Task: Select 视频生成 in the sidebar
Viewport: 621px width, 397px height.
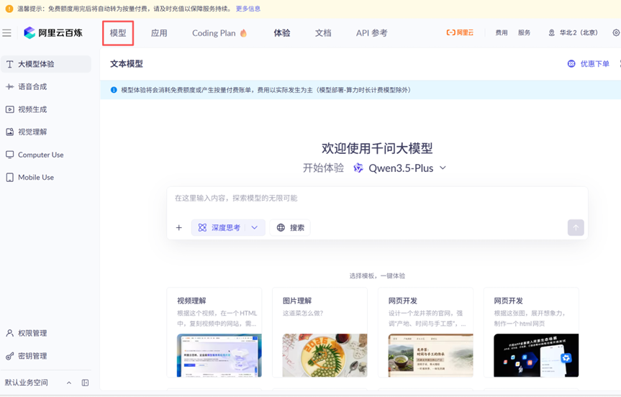Action: [46, 109]
